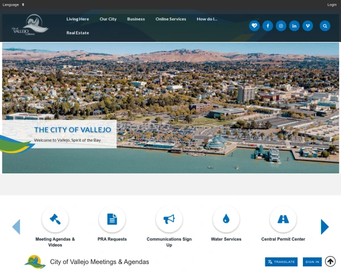This screenshot has height=272, width=341.
Task: Click the megaphone Communications Sign Up icon
Action: click(x=169, y=219)
